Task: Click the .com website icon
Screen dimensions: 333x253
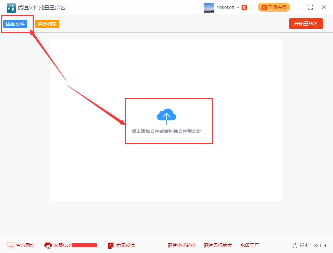Action: coord(10,246)
